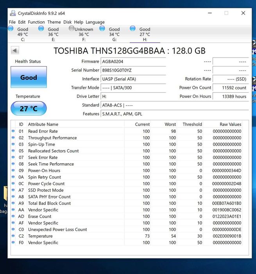Click the CrystalDiskInfo app icon in title bar
Image resolution: width=256 pixels, height=274 pixels.
(13, 13)
